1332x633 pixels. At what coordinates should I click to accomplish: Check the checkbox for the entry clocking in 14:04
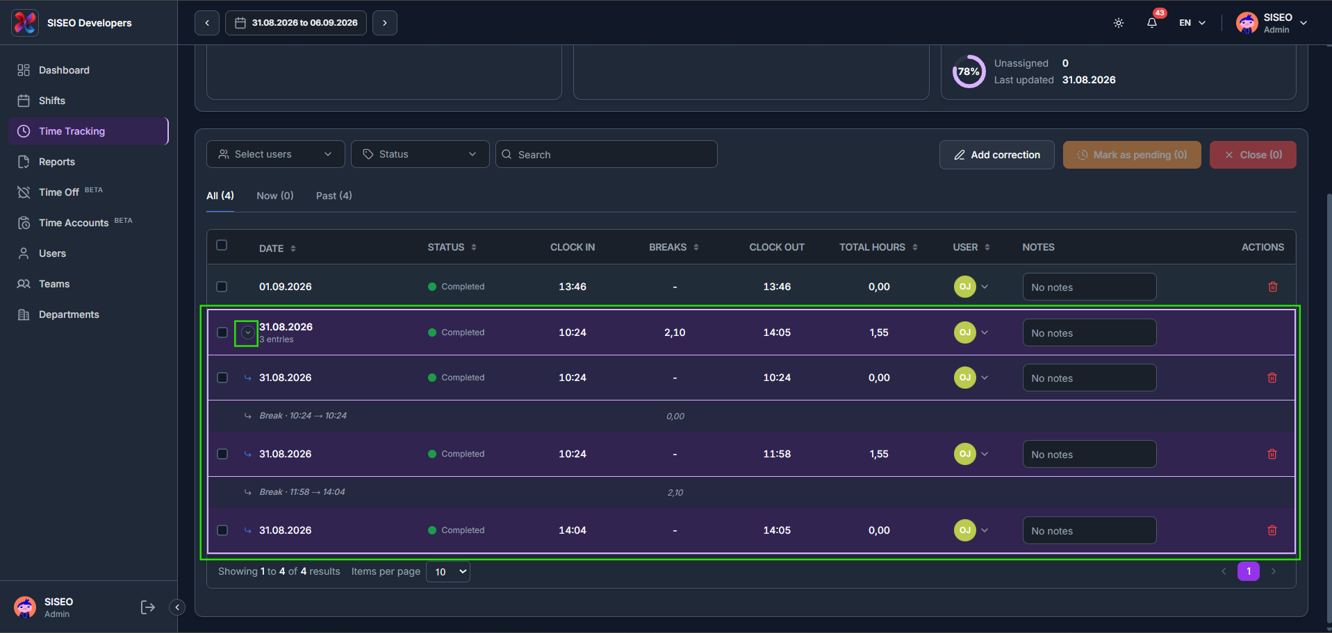click(x=222, y=530)
